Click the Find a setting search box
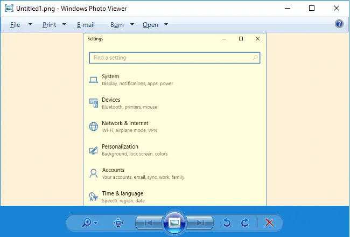Image resolution: width=350 pixels, height=237 pixels. (x=174, y=58)
